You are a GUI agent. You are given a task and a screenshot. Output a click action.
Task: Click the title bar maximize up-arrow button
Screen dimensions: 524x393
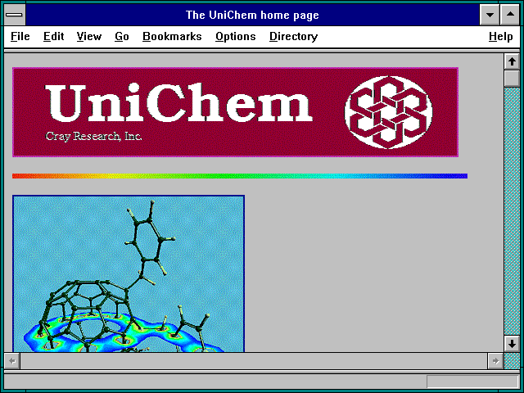click(x=510, y=15)
